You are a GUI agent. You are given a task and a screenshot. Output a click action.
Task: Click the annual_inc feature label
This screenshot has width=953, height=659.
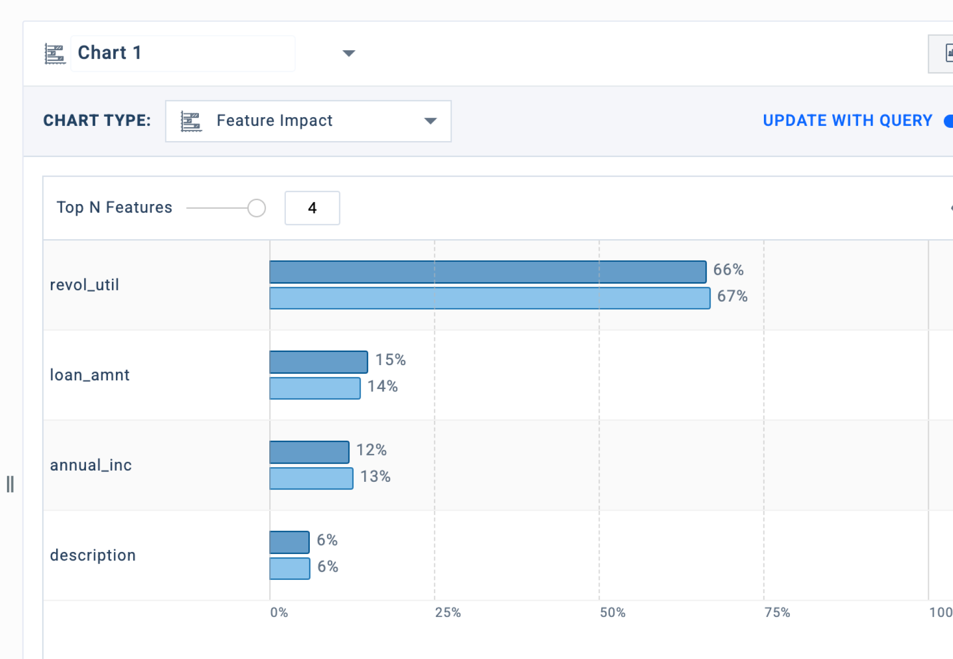click(91, 465)
